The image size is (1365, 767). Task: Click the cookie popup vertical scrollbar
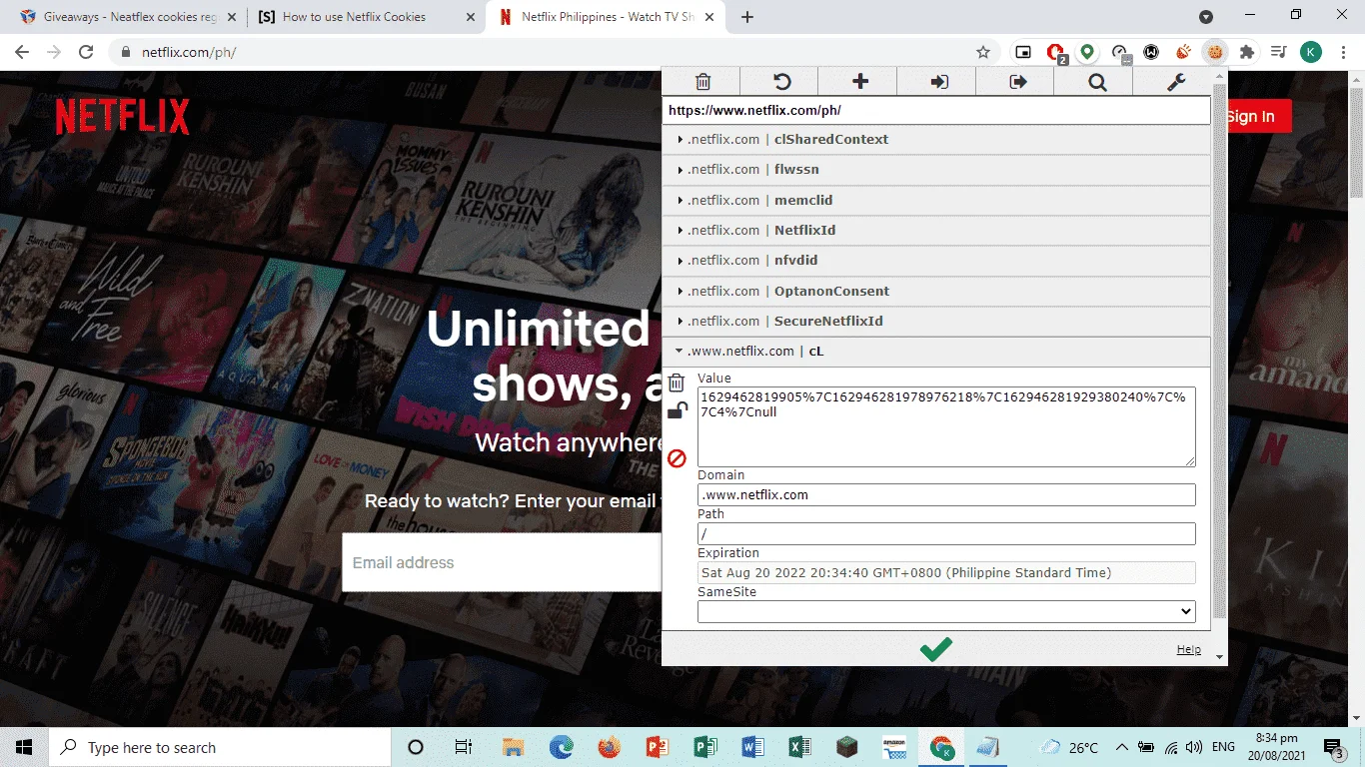click(x=1219, y=350)
